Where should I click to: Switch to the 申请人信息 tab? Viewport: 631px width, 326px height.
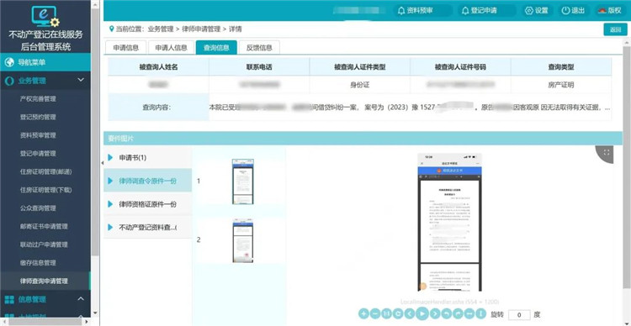coord(172,47)
